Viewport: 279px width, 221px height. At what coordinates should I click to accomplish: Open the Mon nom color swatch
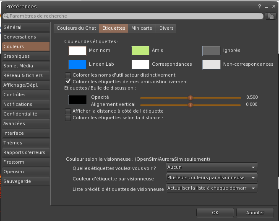(77, 51)
